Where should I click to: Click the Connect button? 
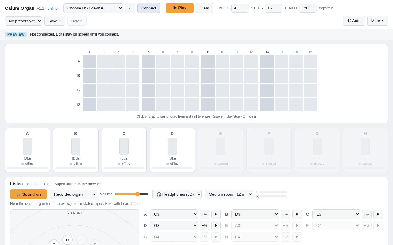149,8
